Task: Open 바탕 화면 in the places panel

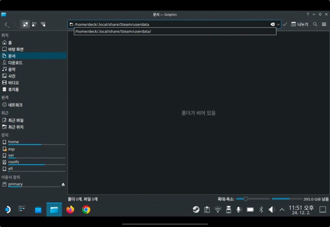Action: tap(34, 49)
